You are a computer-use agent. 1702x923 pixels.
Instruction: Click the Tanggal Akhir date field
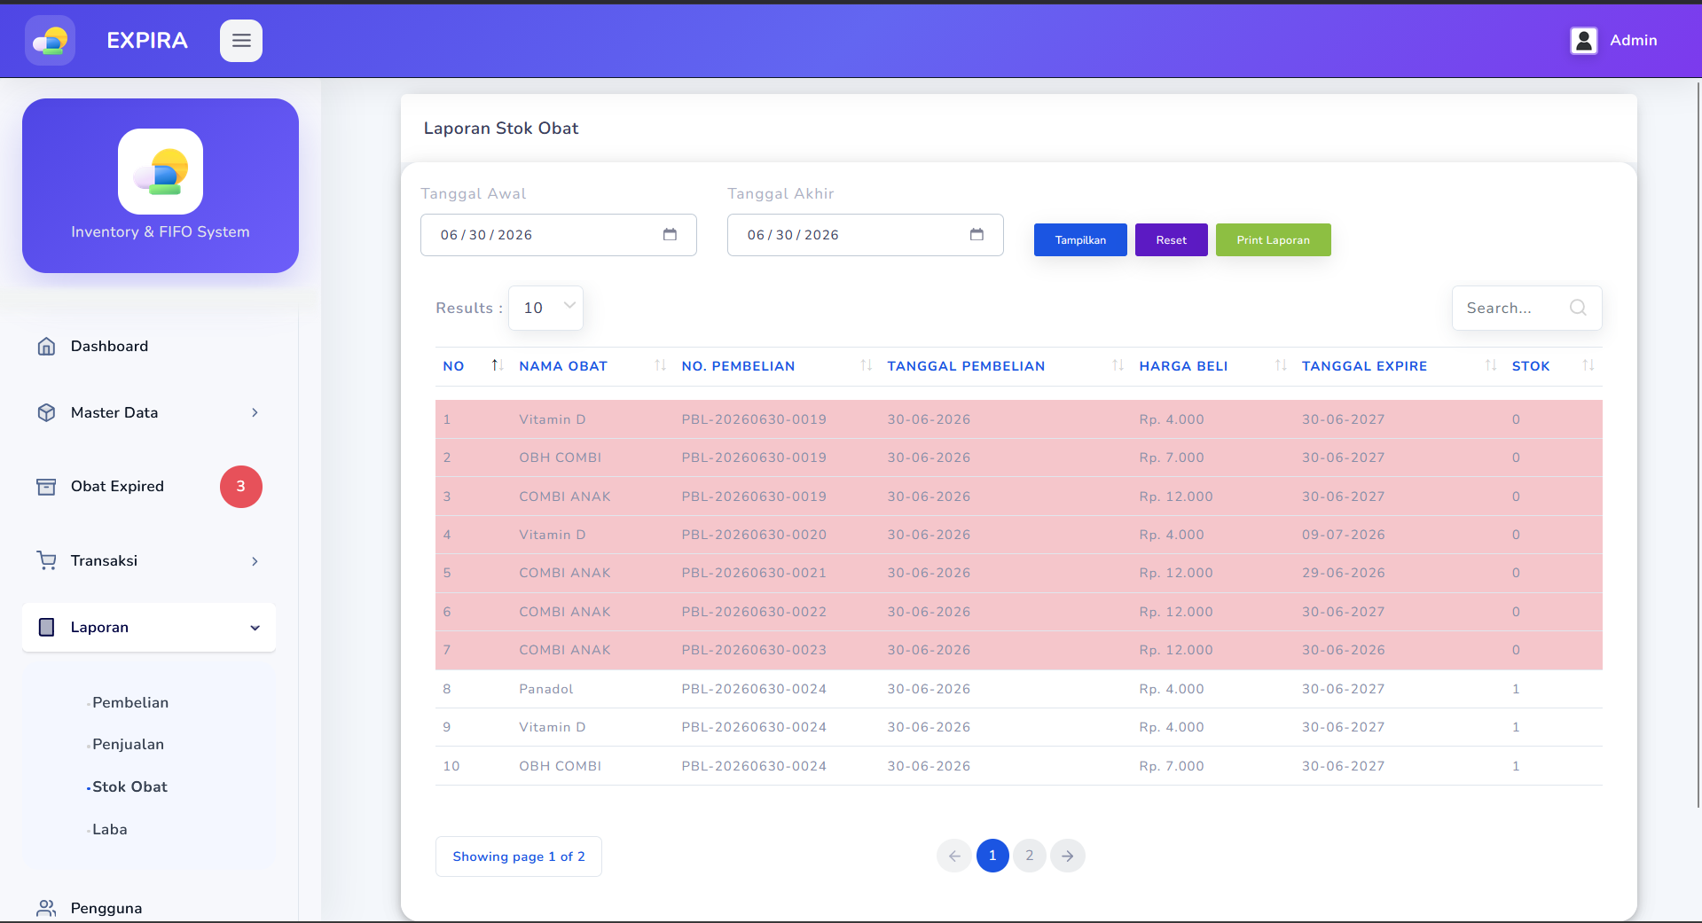866,235
